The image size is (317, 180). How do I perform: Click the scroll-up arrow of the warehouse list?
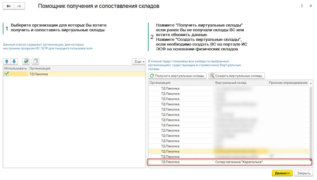click(311, 83)
